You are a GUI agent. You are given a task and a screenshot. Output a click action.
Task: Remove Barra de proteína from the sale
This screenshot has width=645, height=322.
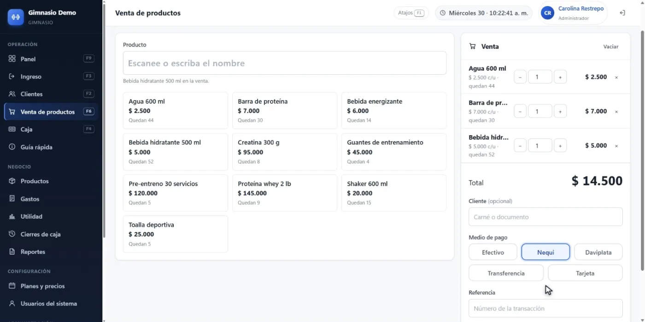click(x=616, y=111)
